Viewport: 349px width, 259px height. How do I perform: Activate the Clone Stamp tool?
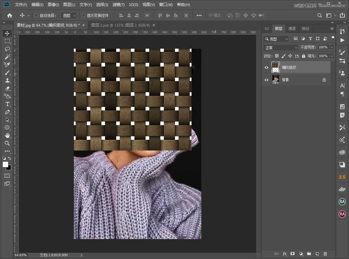click(7, 80)
